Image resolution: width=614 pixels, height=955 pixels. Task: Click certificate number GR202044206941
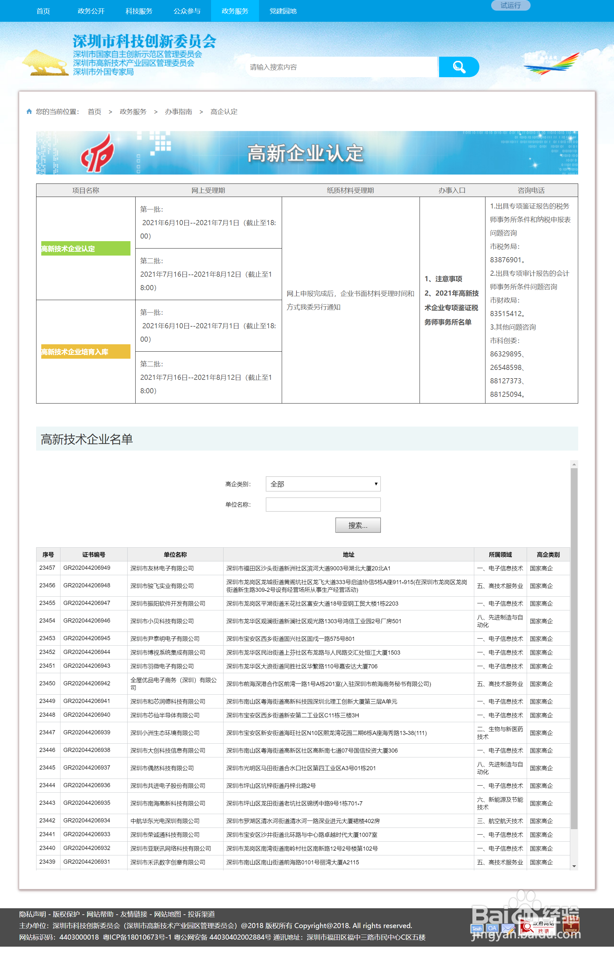point(87,701)
